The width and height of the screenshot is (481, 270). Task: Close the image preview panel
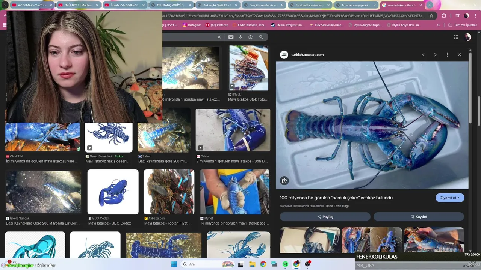459,55
